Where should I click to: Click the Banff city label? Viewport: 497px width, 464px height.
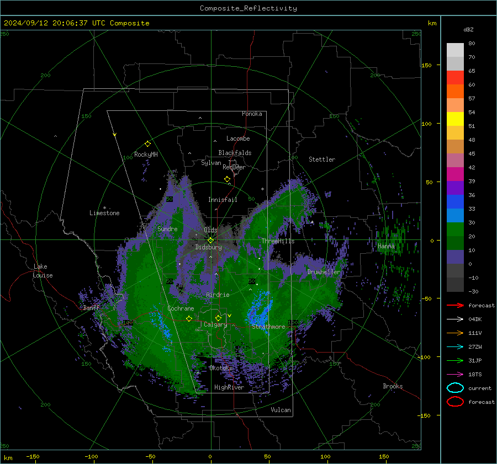[x=92, y=307]
